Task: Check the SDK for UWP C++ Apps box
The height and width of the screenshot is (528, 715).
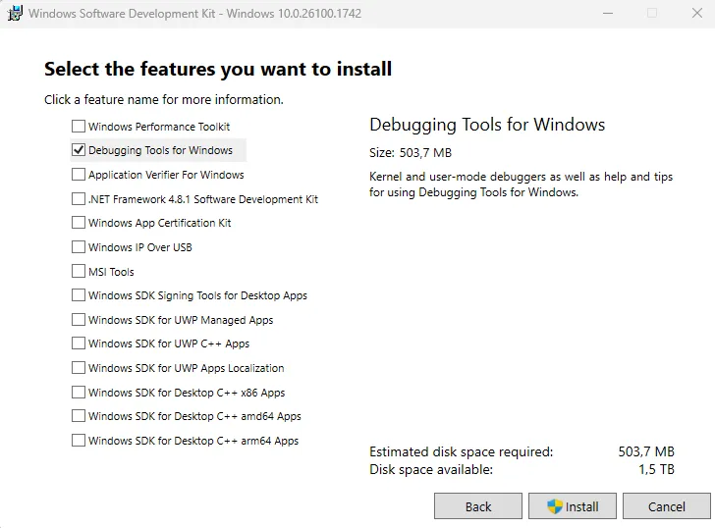Action: [x=79, y=343]
